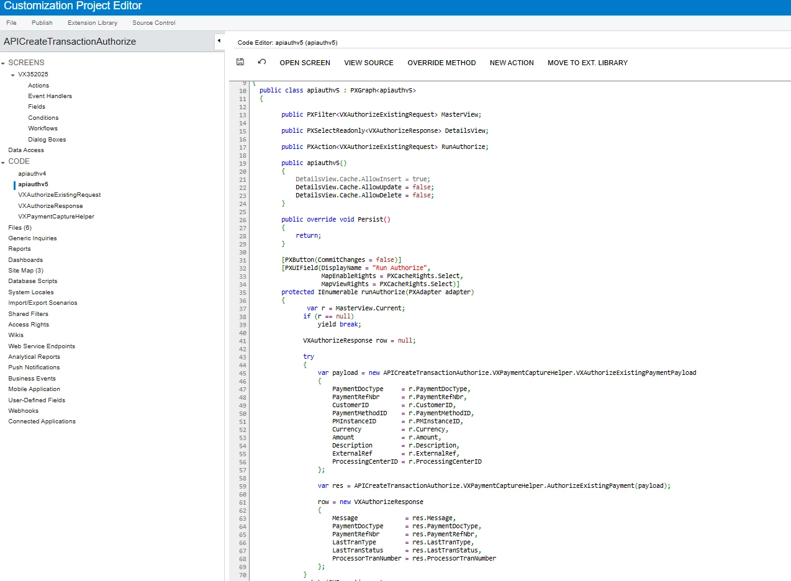Click the APICreateTransactionAuthorize project title
The height and width of the screenshot is (581, 791).
[70, 42]
